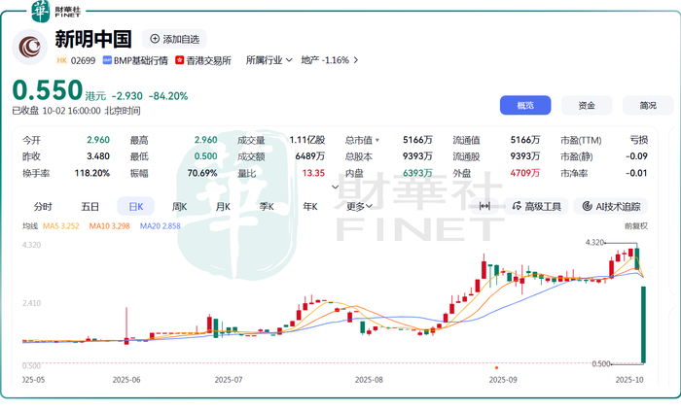Viewport: 681px width, 409px height.
Task: Click the Hong Kong Exchange flag icon
Action: click(179, 60)
